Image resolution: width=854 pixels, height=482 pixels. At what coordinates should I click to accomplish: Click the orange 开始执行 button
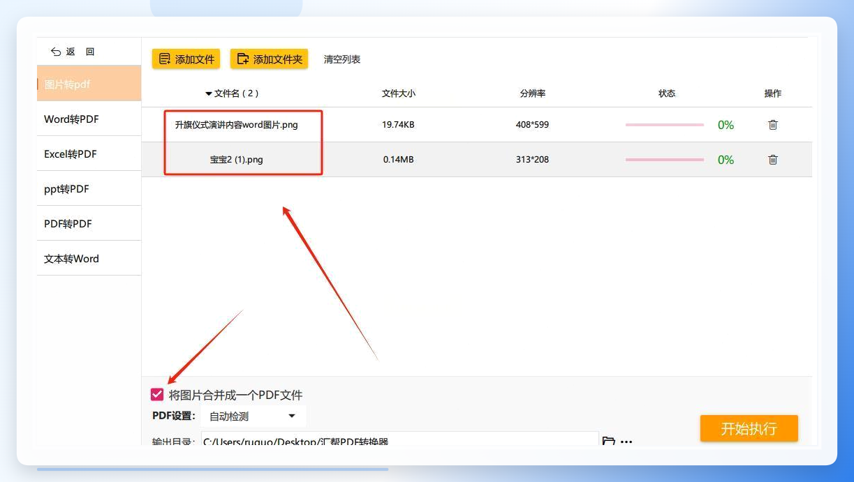(749, 428)
